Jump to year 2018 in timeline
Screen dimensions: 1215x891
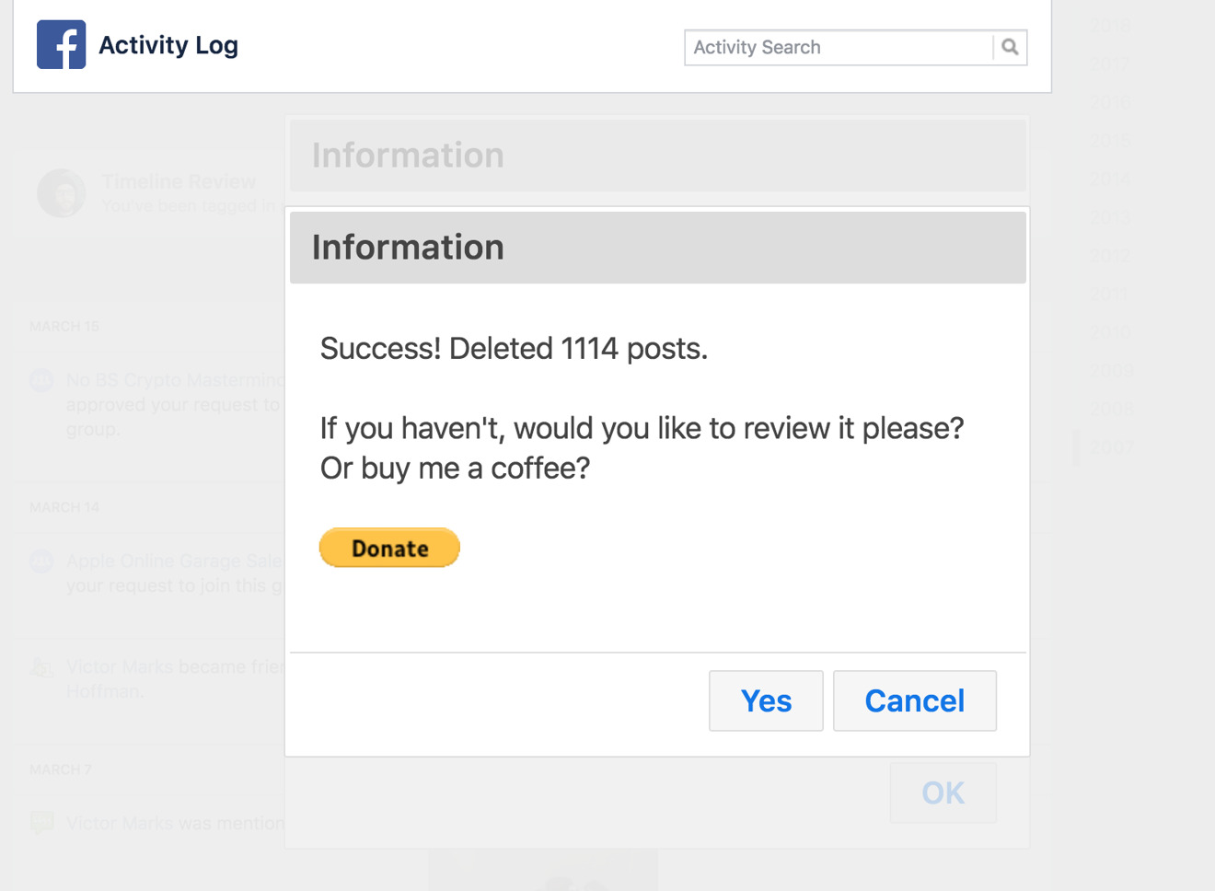tap(1111, 26)
